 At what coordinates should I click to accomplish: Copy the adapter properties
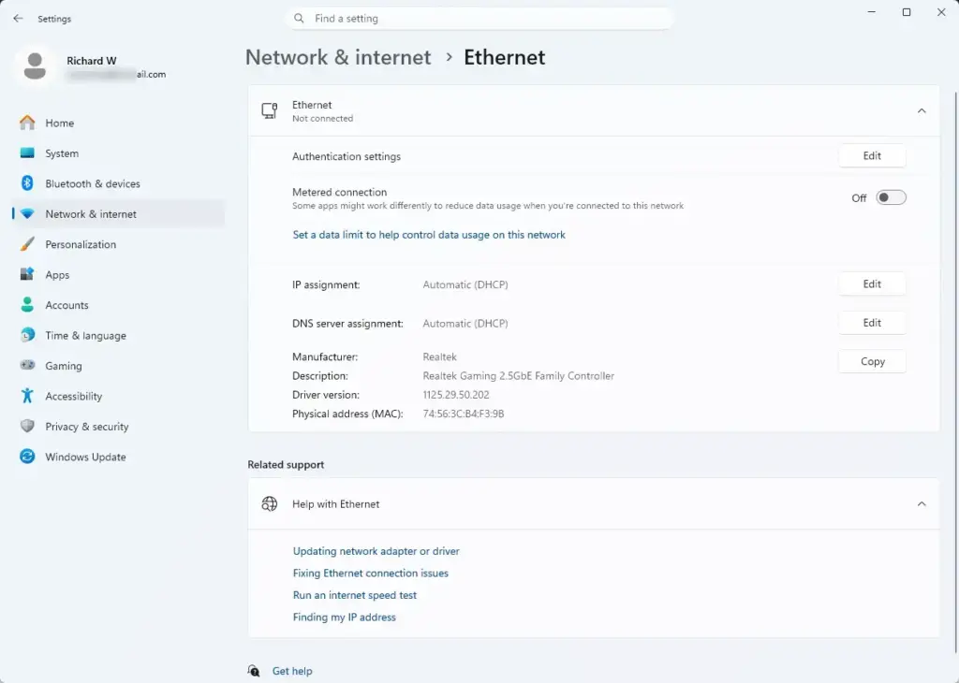[x=872, y=362]
